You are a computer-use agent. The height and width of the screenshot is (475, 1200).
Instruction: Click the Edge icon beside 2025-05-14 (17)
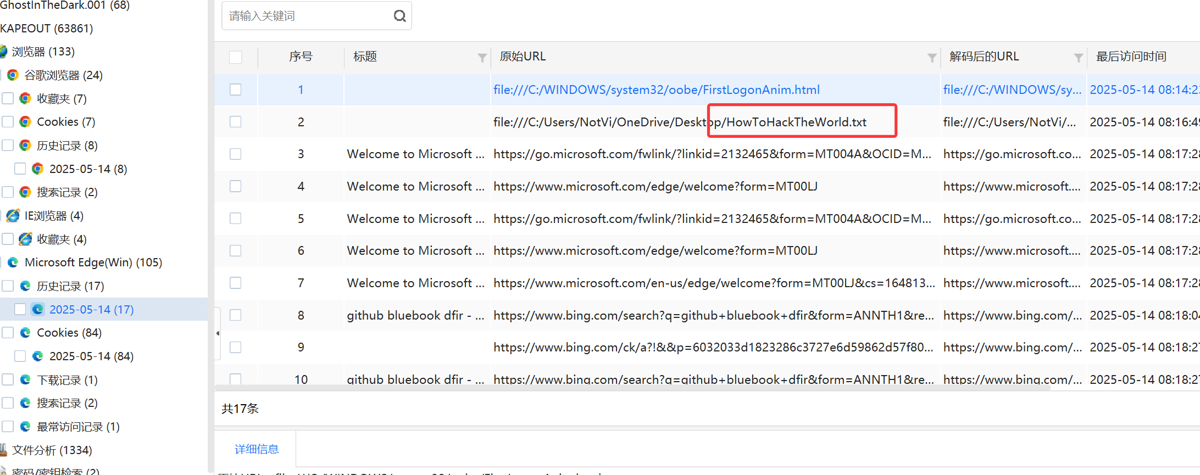click(37, 309)
